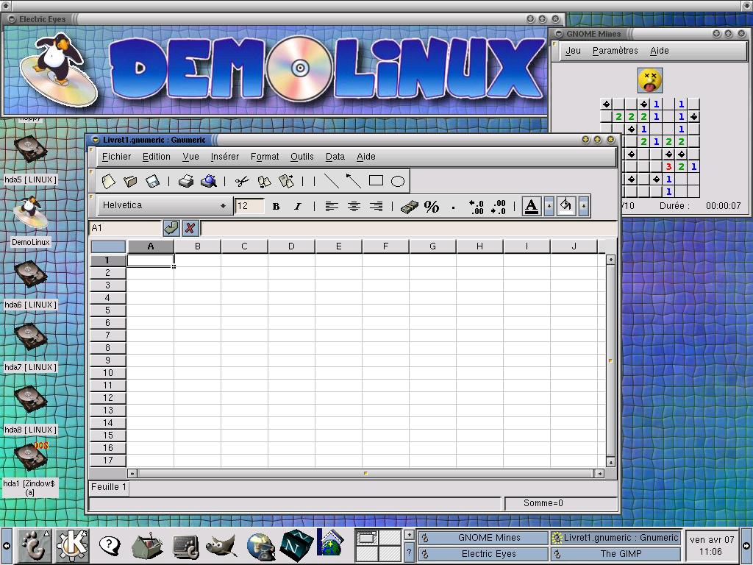Toggle Italic formatting
Image resolution: width=753 pixels, height=565 pixels.
tap(298, 206)
